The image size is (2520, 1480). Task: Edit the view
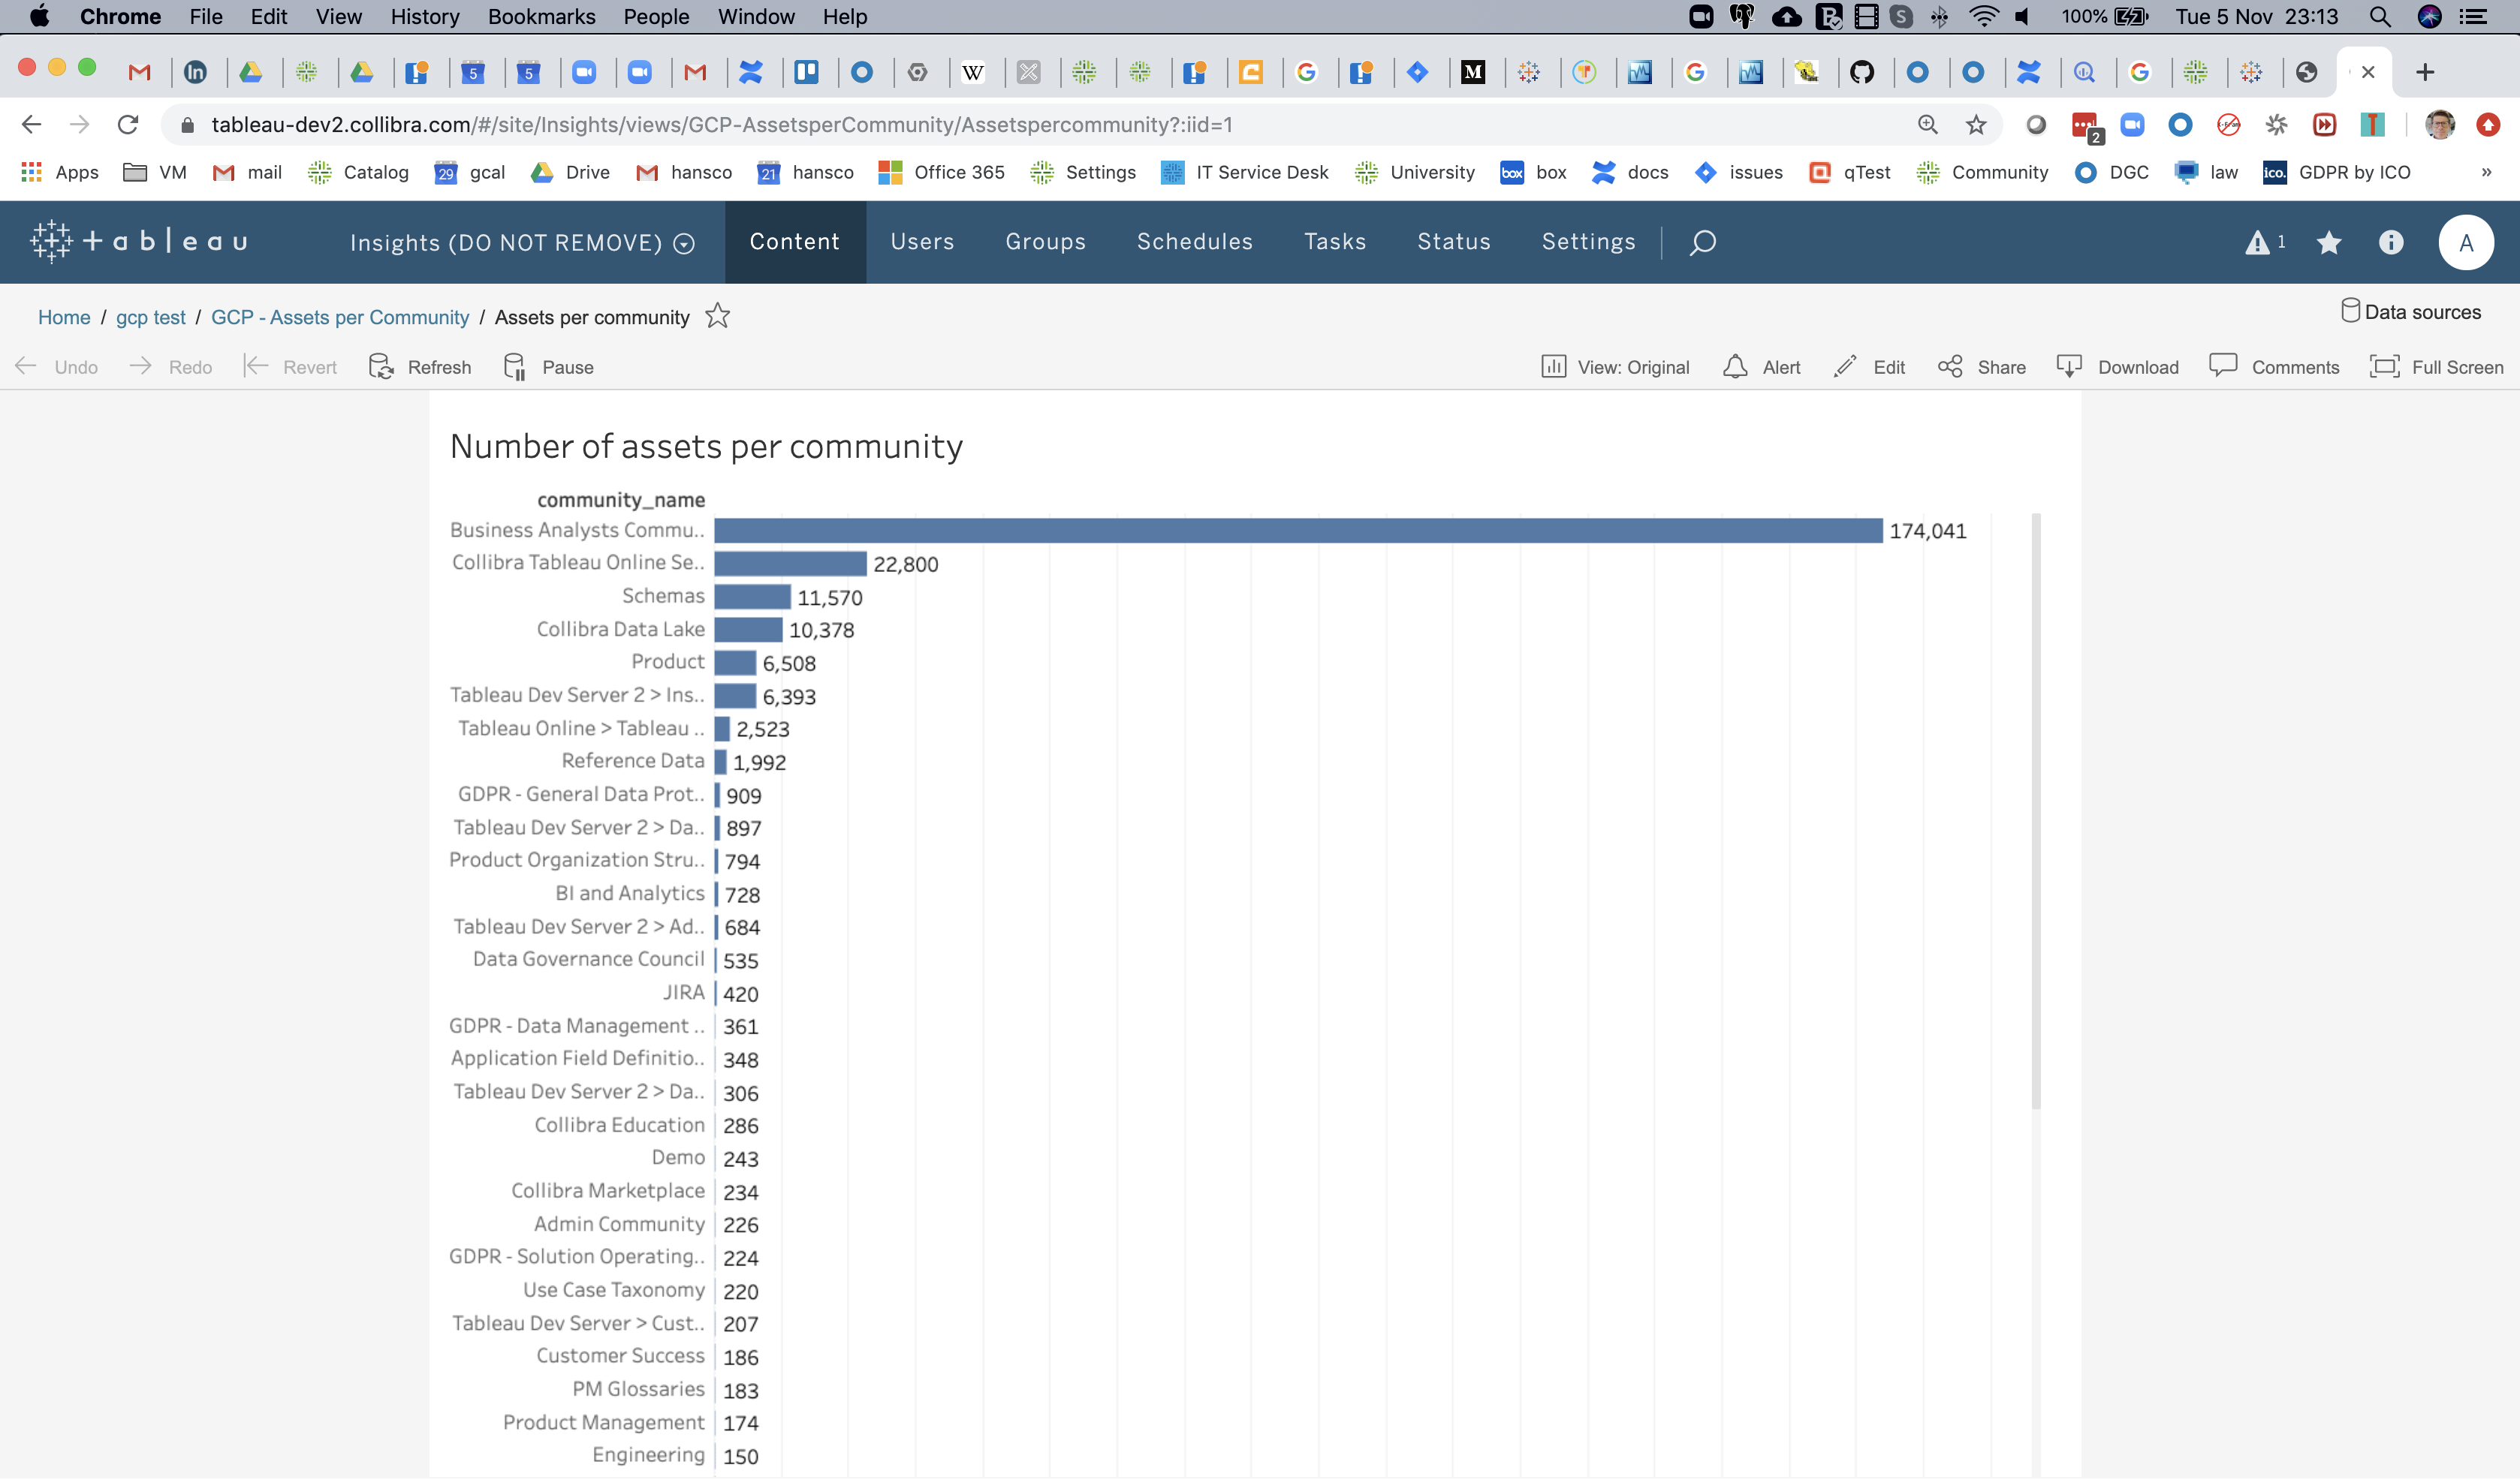tap(1869, 367)
